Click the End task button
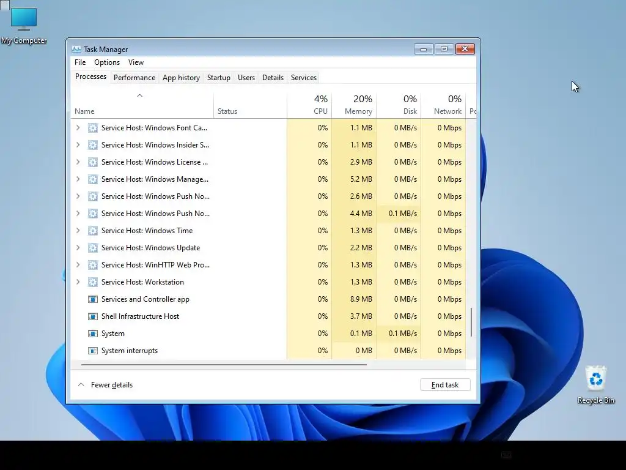The image size is (626, 470). [445, 384]
